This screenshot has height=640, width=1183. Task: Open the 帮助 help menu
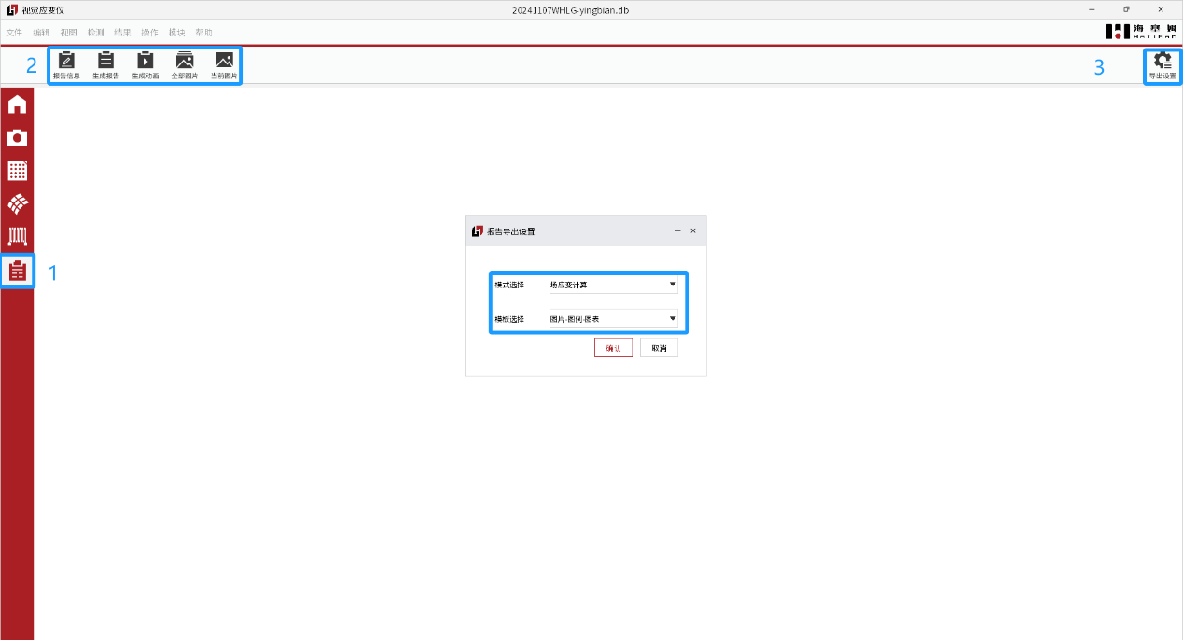click(203, 33)
